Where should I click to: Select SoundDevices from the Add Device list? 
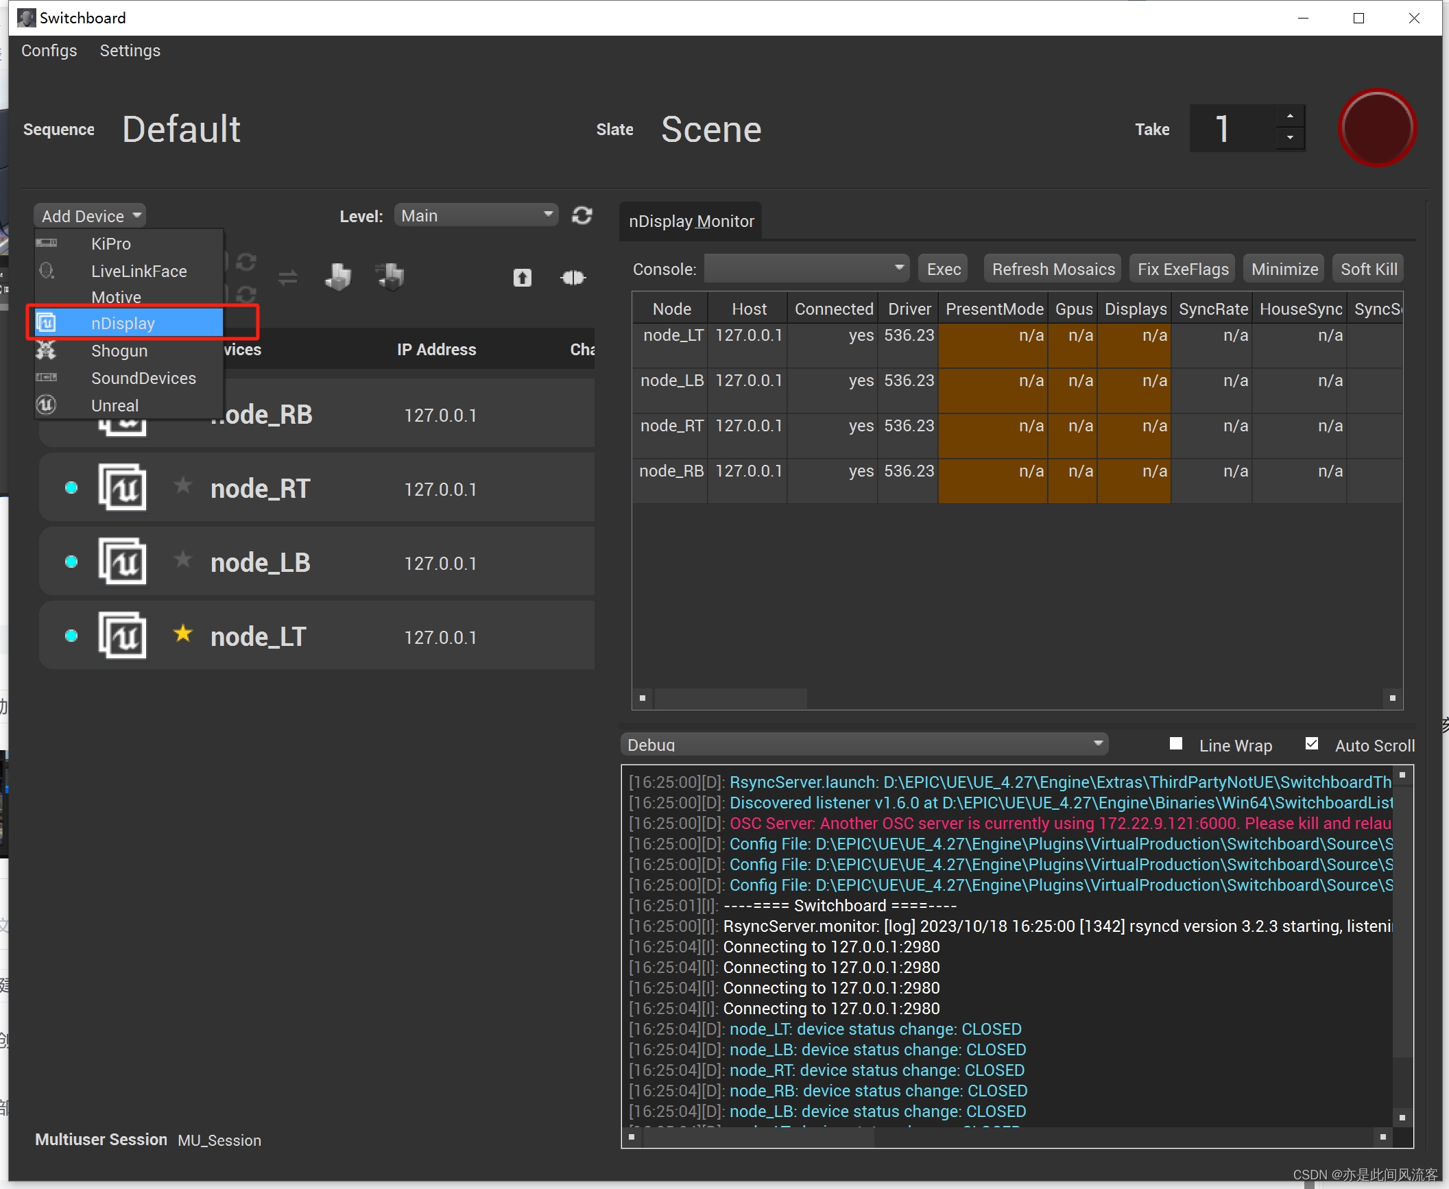[143, 378]
